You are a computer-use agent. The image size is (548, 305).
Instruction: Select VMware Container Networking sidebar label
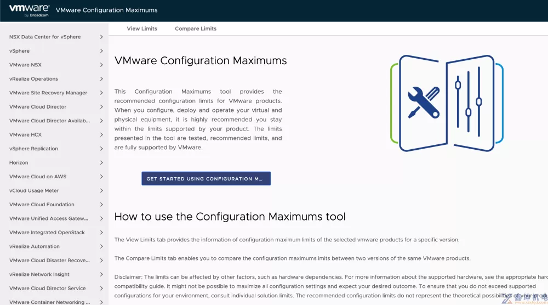tap(49, 302)
